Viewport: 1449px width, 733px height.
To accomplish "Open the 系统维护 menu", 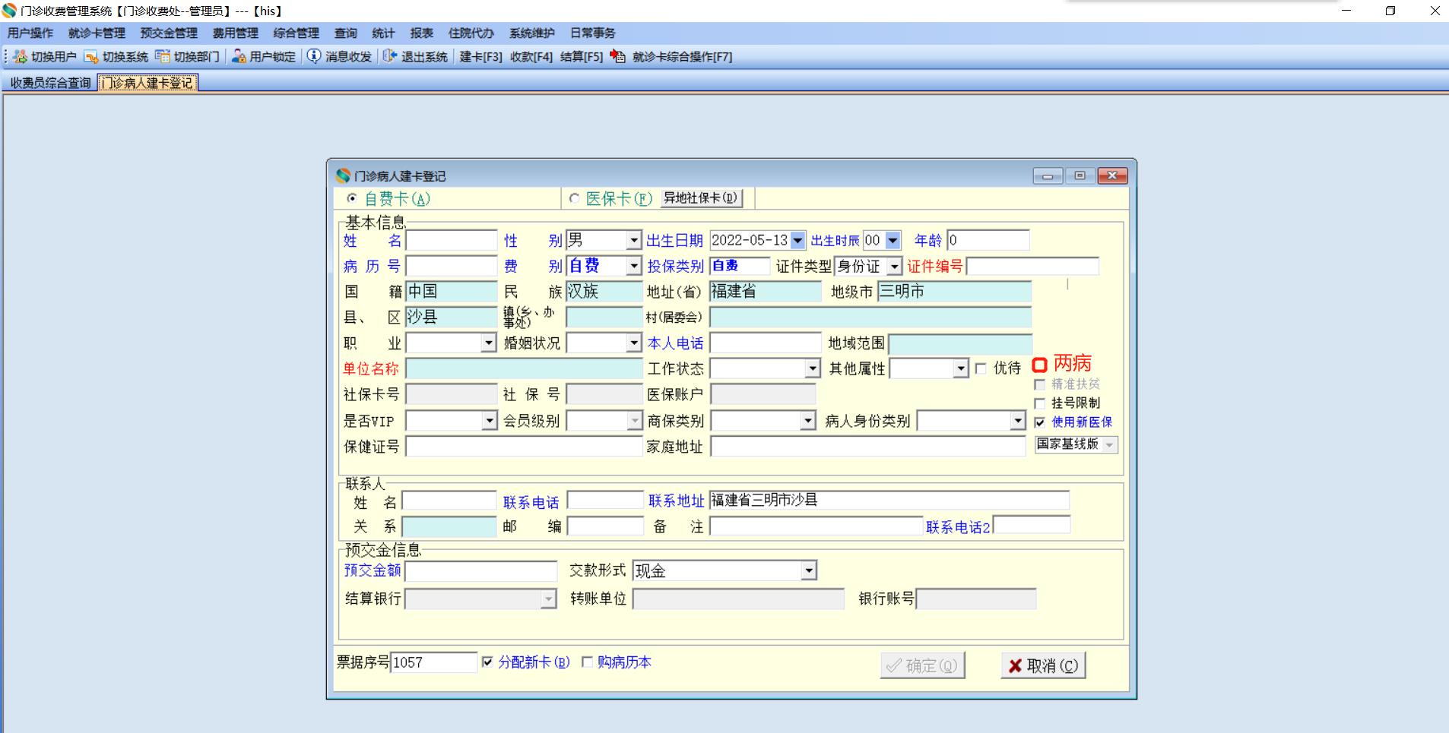I will coord(532,33).
